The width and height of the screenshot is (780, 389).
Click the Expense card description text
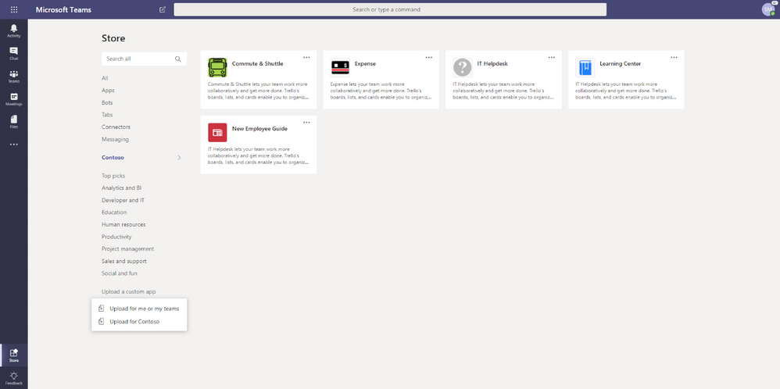(381, 91)
